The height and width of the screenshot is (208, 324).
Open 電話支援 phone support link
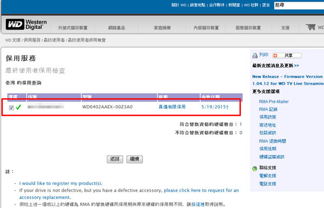tap(268, 183)
